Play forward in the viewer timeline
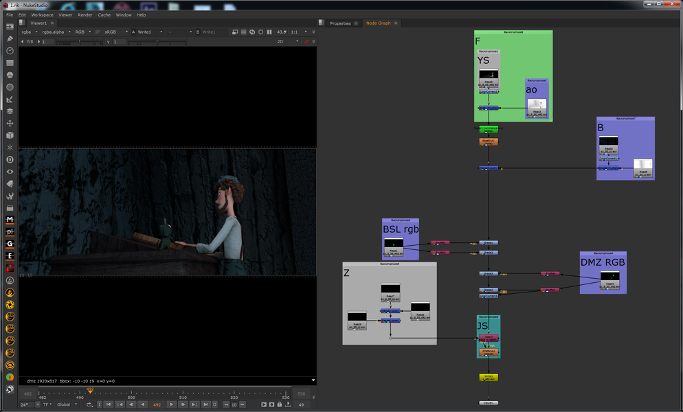683x412 pixels. pos(171,404)
